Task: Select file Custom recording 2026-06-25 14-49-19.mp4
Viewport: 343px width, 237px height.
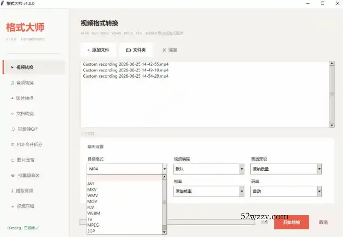Action: tap(126, 70)
